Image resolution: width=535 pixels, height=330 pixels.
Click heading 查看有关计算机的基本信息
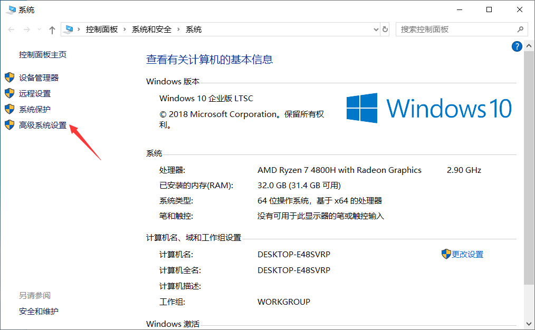[209, 60]
